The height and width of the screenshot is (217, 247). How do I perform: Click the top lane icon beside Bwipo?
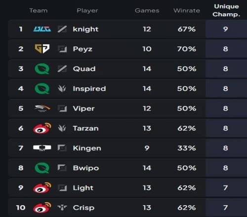pos(62,168)
